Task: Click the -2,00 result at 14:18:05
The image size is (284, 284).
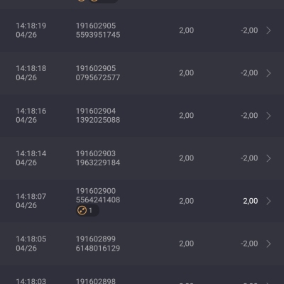Action: [249, 244]
